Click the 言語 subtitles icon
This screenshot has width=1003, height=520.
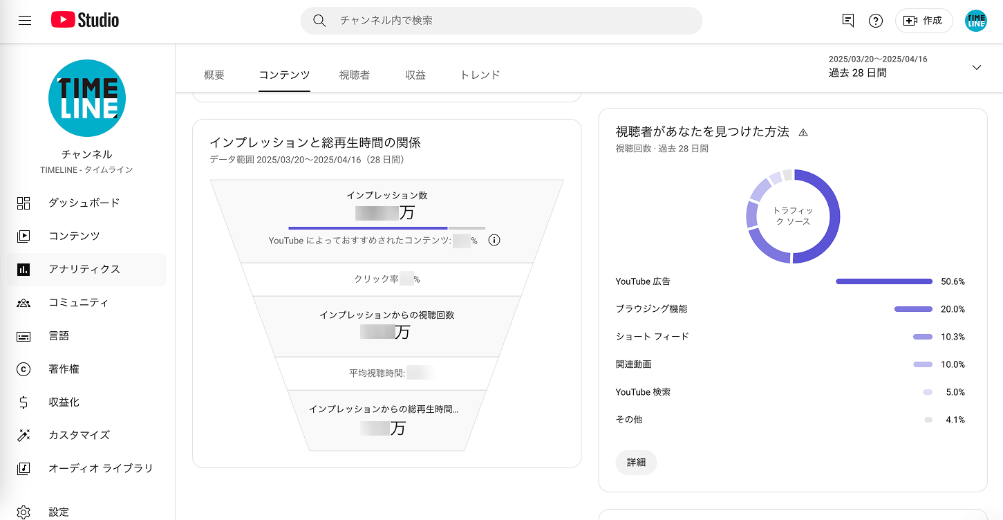tap(24, 336)
